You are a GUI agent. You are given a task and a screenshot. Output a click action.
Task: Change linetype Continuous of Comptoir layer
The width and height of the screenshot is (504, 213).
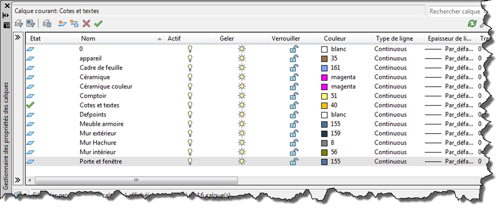click(x=390, y=96)
